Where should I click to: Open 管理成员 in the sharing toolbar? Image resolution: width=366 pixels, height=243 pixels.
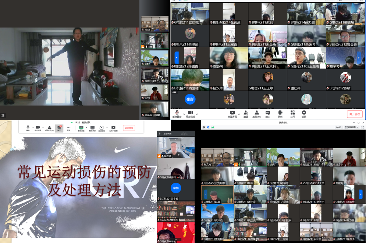49,128
